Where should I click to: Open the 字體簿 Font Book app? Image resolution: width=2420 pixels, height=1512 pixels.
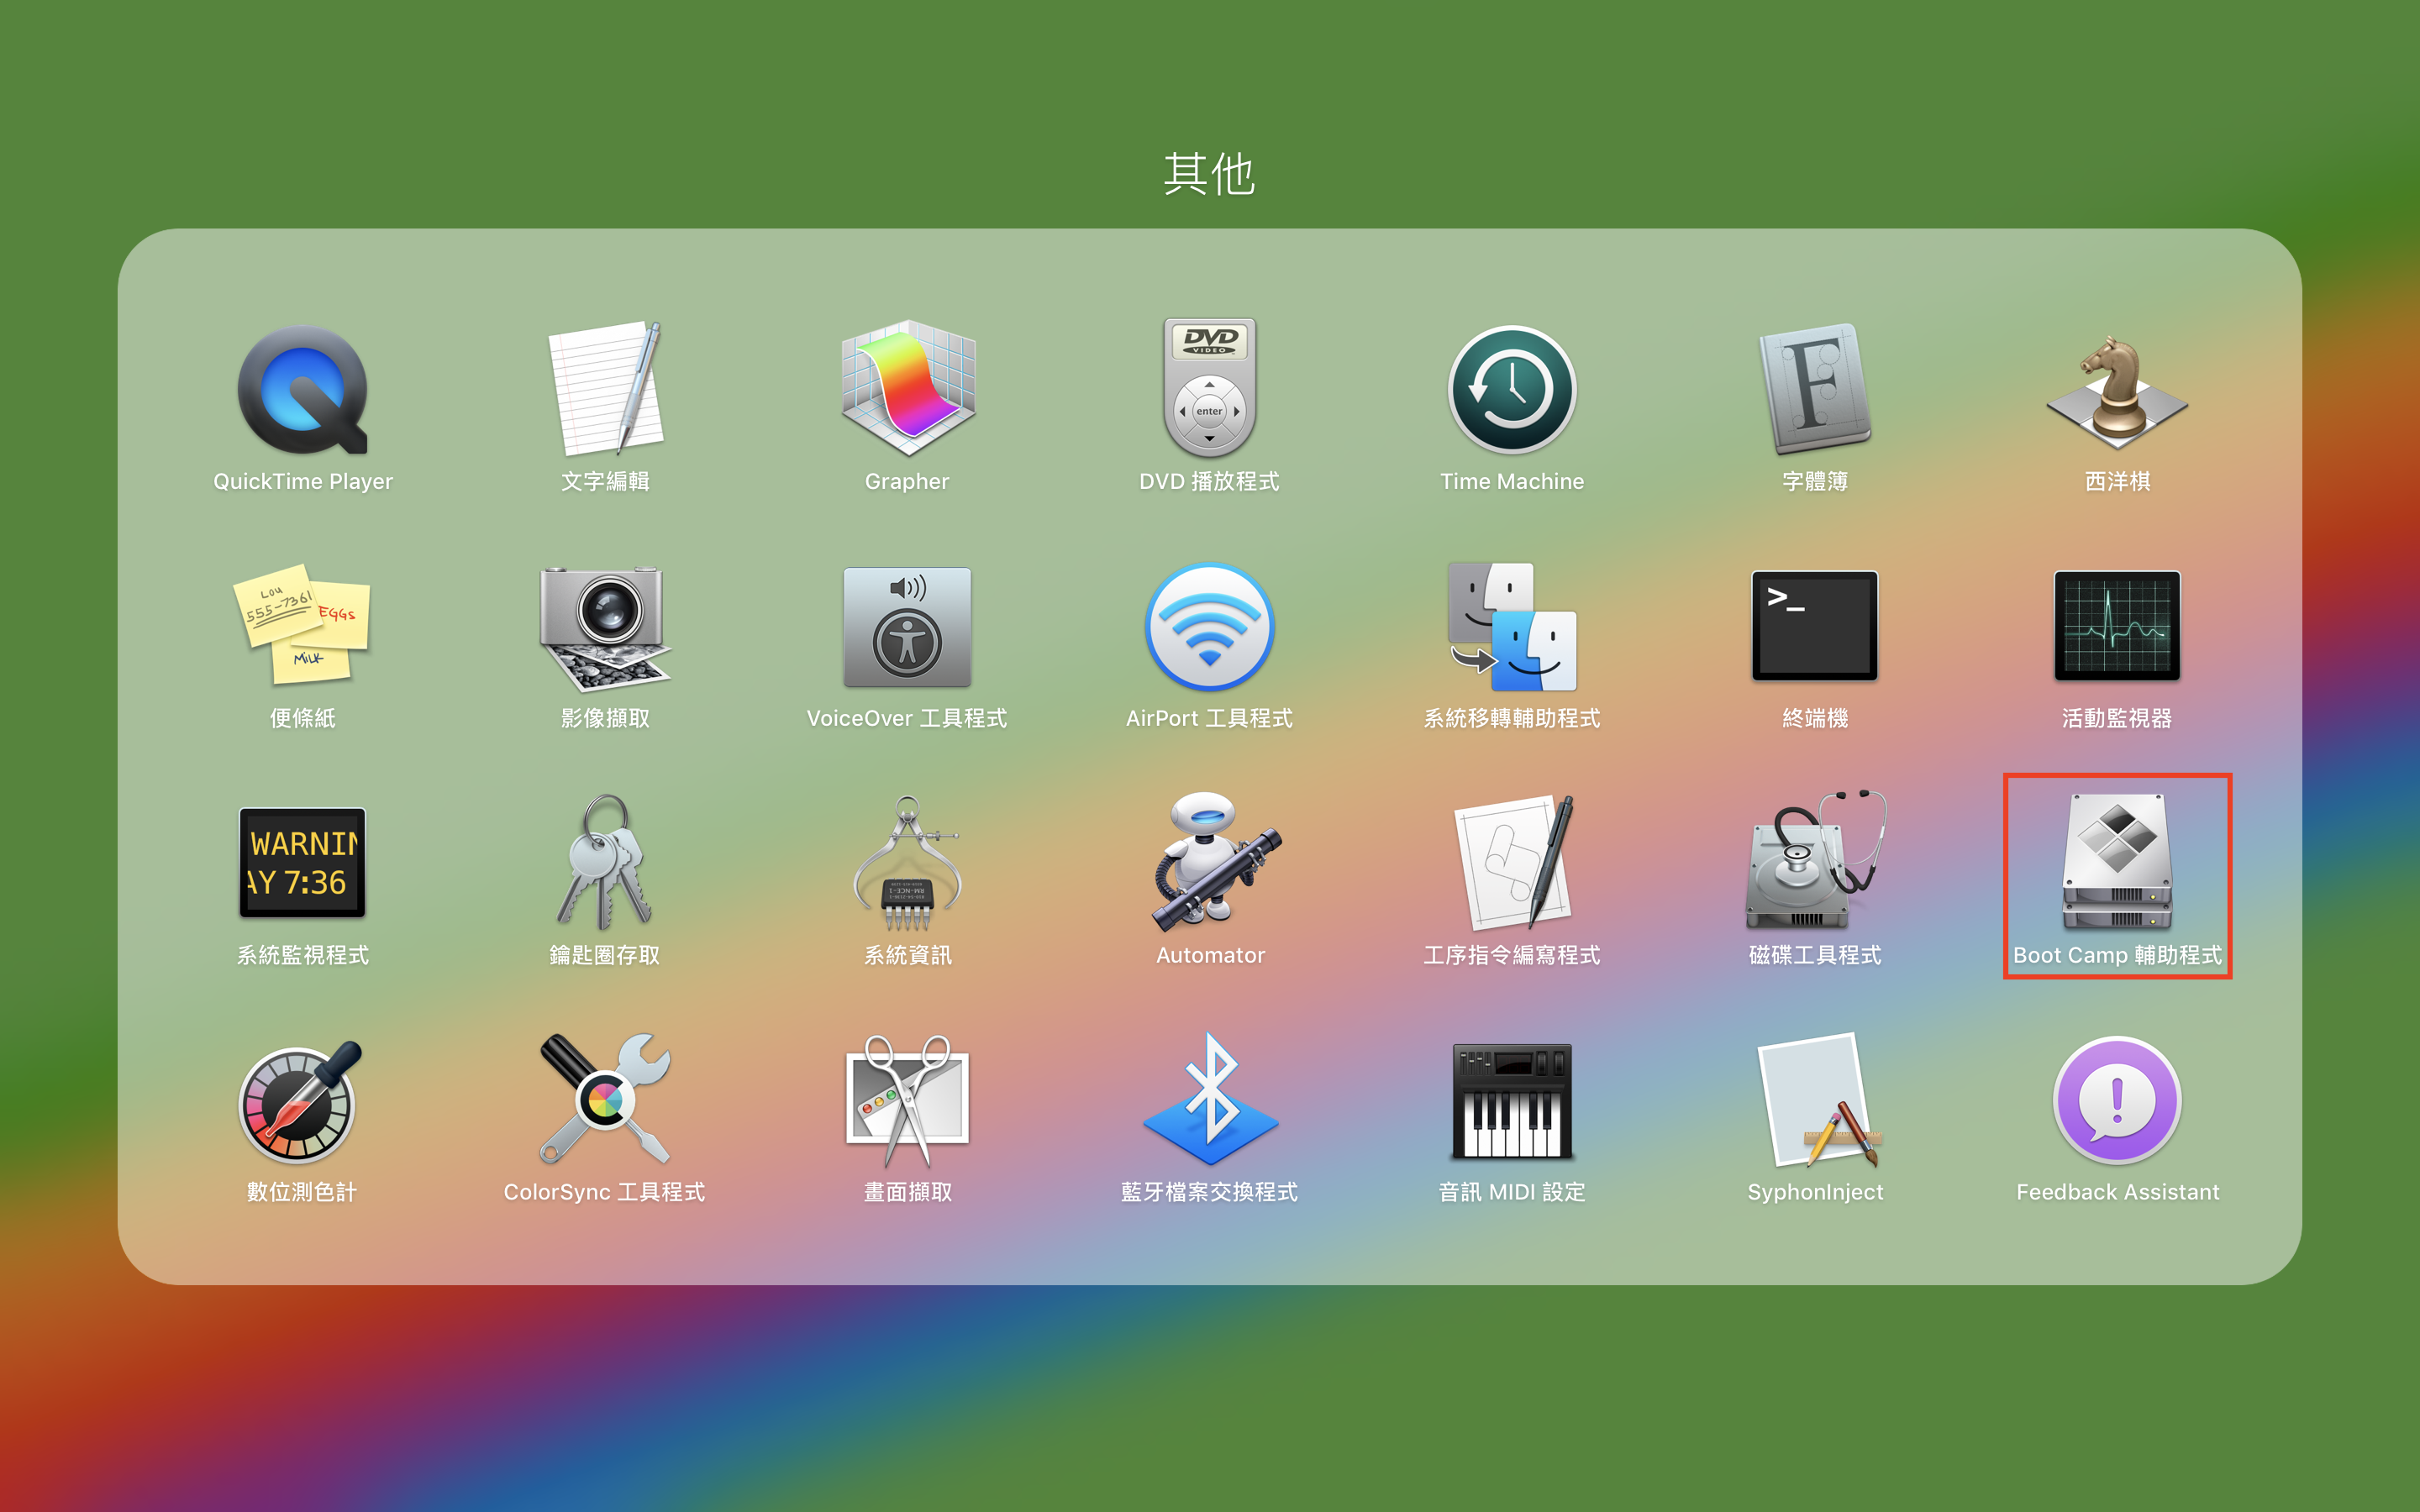click(1815, 389)
